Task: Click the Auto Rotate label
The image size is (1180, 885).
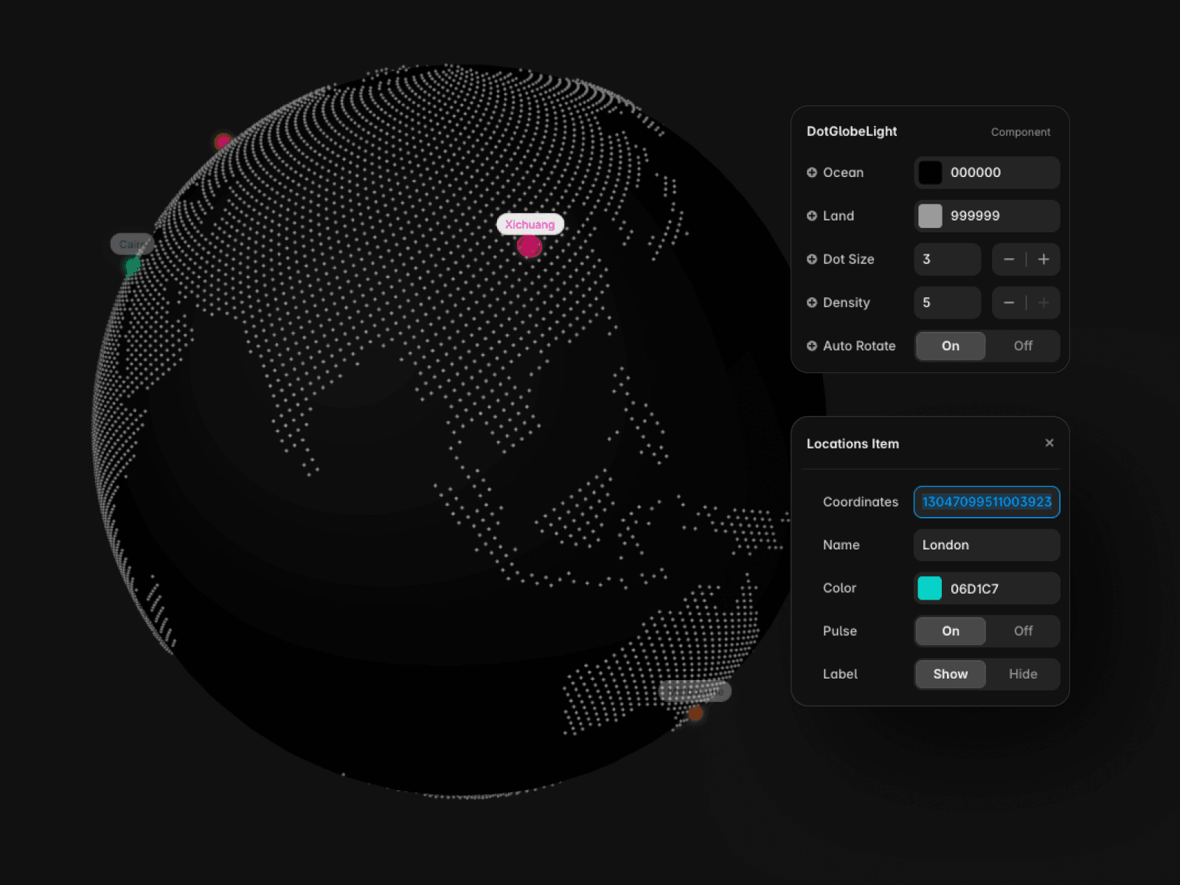Action: tap(859, 346)
